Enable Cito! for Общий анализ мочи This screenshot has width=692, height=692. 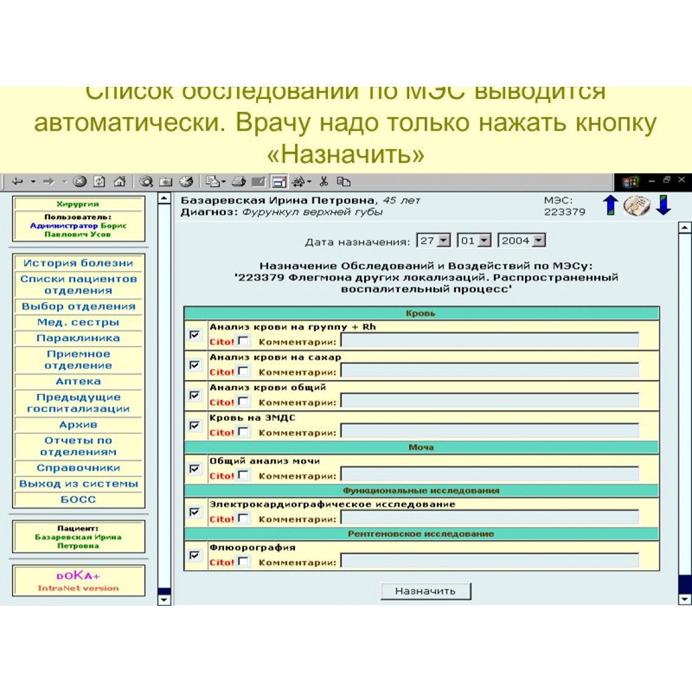243,475
